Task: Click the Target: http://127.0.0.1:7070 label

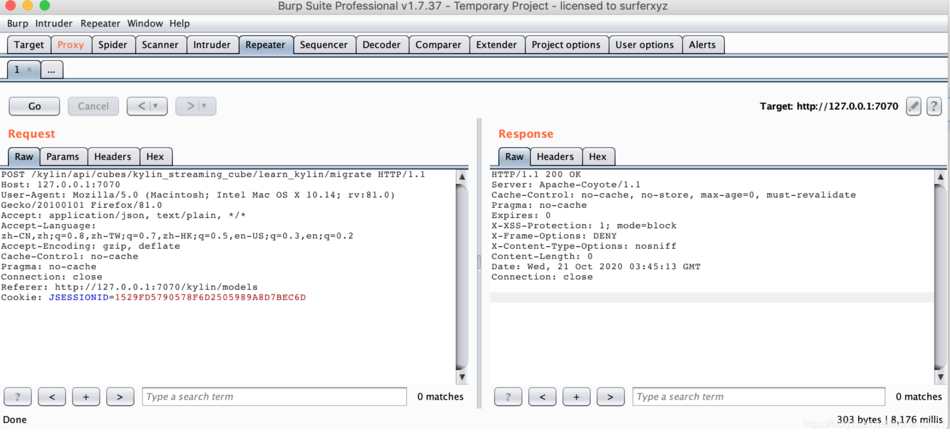Action: point(829,106)
